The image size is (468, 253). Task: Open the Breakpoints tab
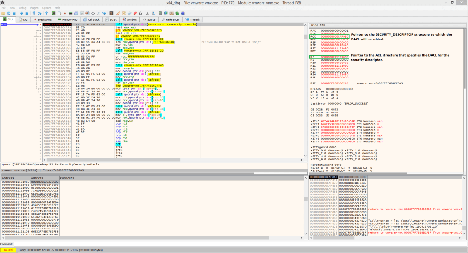point(44,19)
